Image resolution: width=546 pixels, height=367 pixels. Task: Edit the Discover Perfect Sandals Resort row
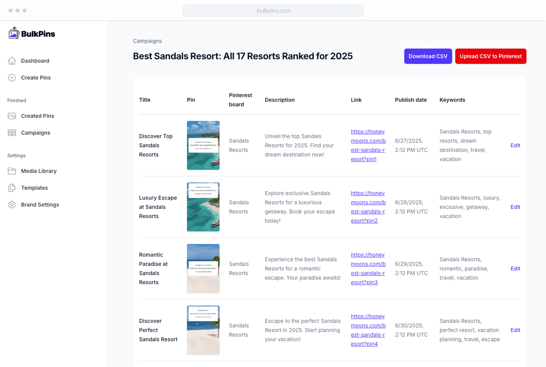(x=515, y=330)
